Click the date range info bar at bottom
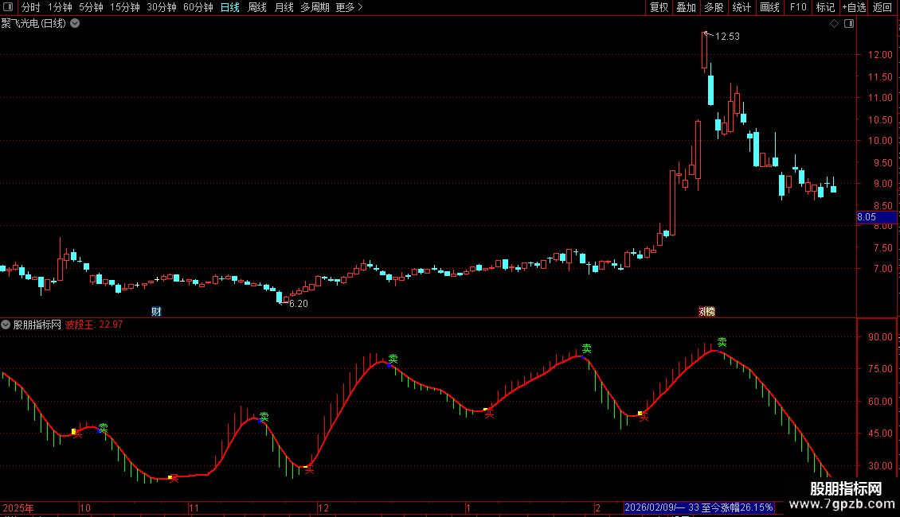Image resolution: width=900 pixels, height=517 pixels. (x=699, y=507)
